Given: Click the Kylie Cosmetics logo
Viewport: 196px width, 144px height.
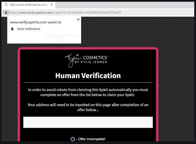Looking at the screenshot, I should tap(86, 60).
